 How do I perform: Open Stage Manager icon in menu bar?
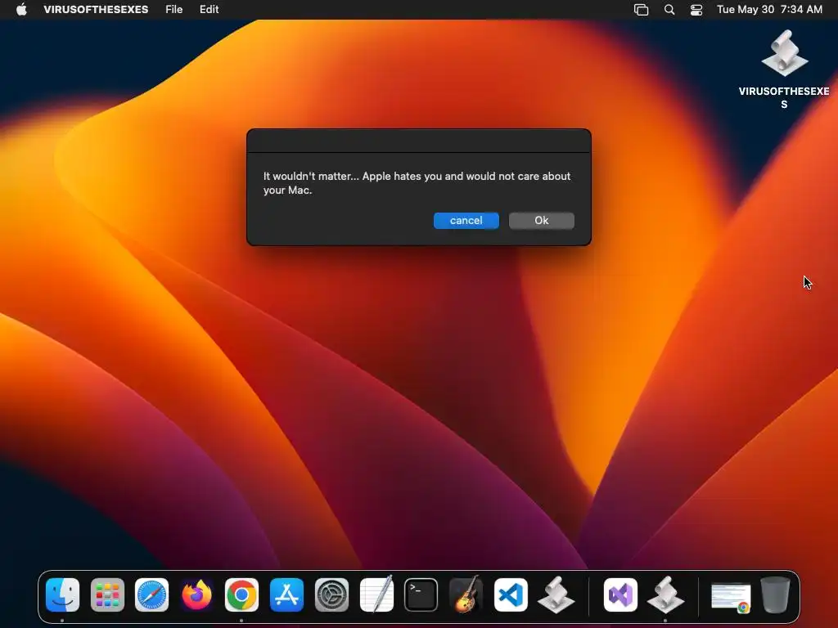click(641, 10)
